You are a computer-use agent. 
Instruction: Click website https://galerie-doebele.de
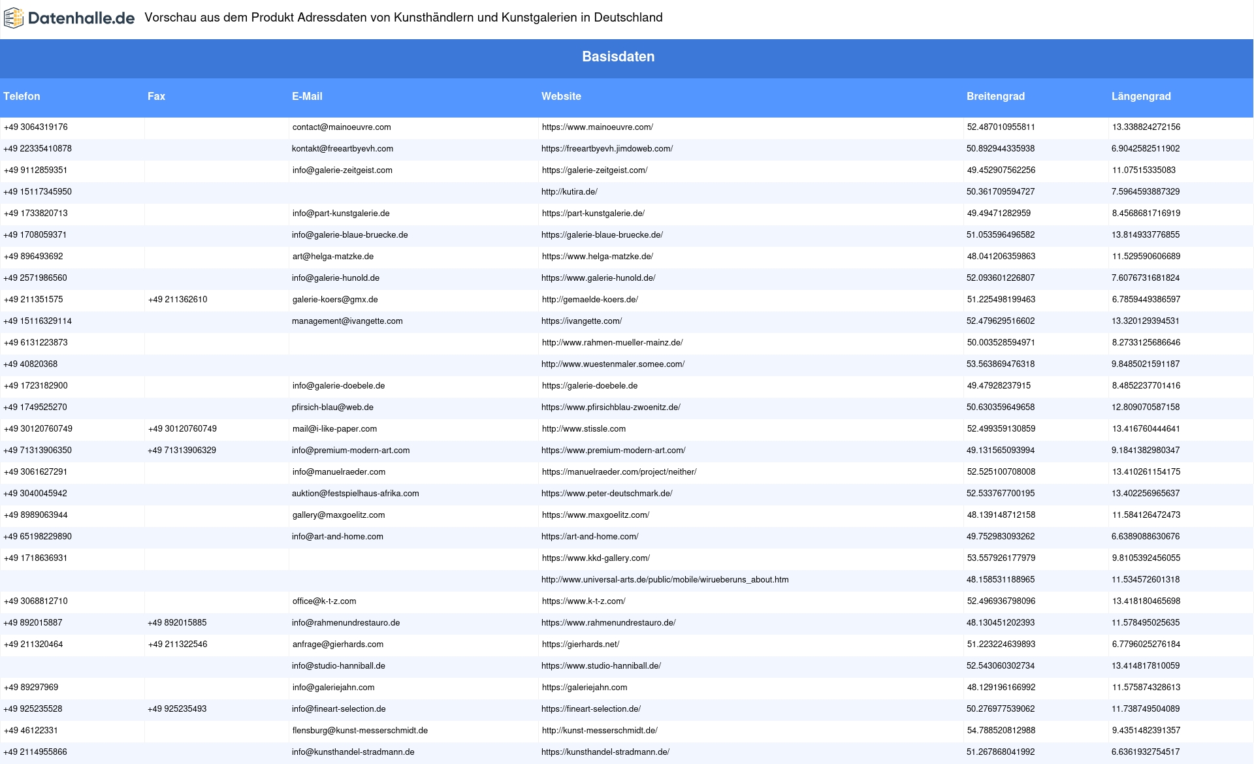[x=589, y=386]
